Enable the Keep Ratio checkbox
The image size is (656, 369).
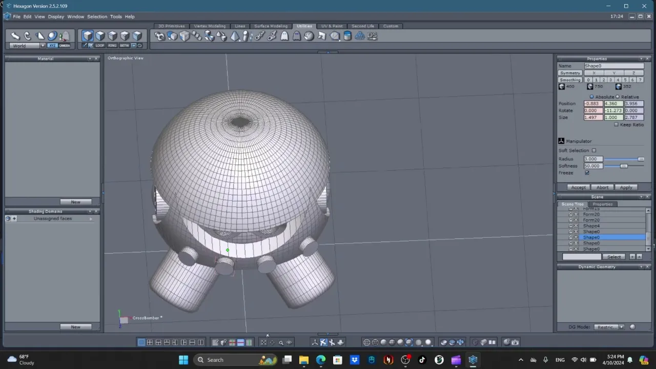617,125
